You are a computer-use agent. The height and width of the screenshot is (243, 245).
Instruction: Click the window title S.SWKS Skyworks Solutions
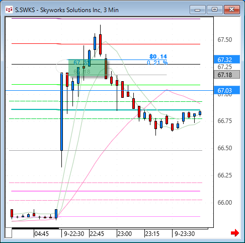pyautogui.click(x=67, y=10)
